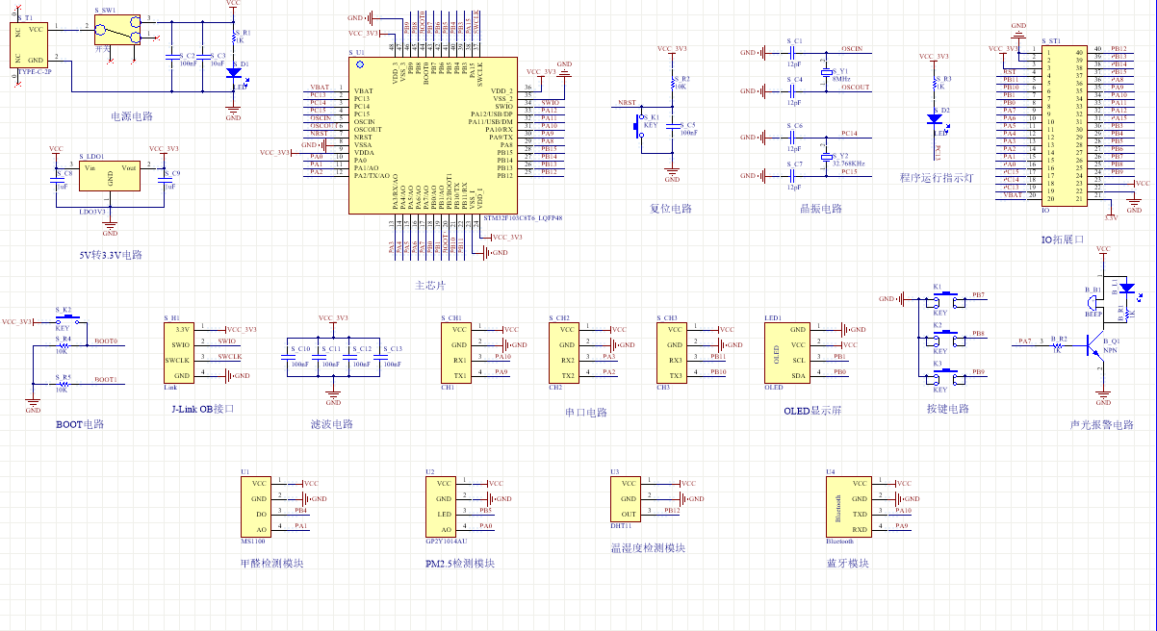Click the IO拓展口 section label
1157x631 pixels.
click(1062, 238)
